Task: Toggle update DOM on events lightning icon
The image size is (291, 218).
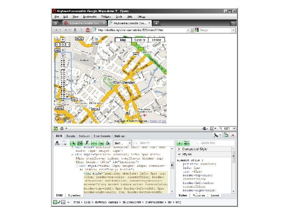Action: pos(87,143)
